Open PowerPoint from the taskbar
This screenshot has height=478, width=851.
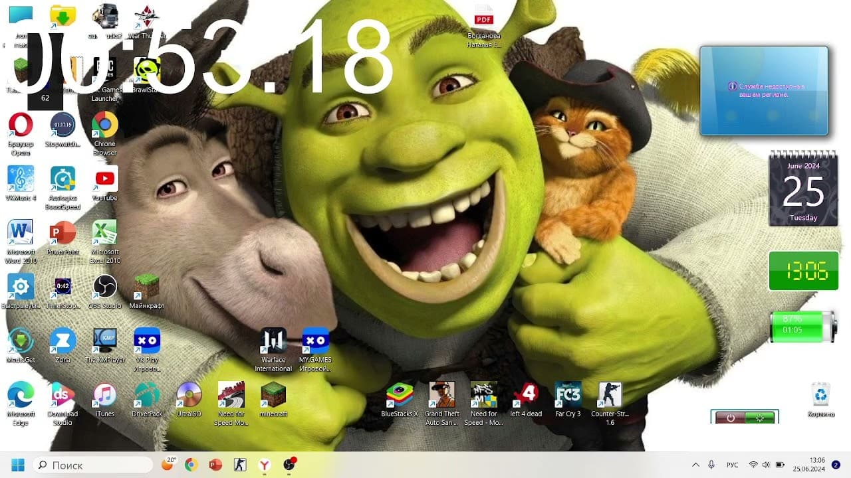point(215,465)
